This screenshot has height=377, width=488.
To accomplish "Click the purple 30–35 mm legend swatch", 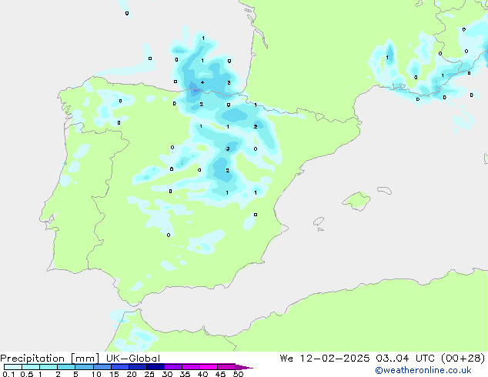I will [173, 367].
